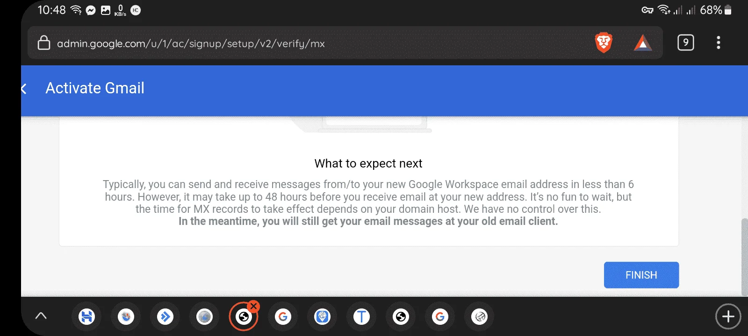Viewport: 748px width, 336px height.
Task: Tap the gallery image notification icon
Action: (x=106, y=10)
